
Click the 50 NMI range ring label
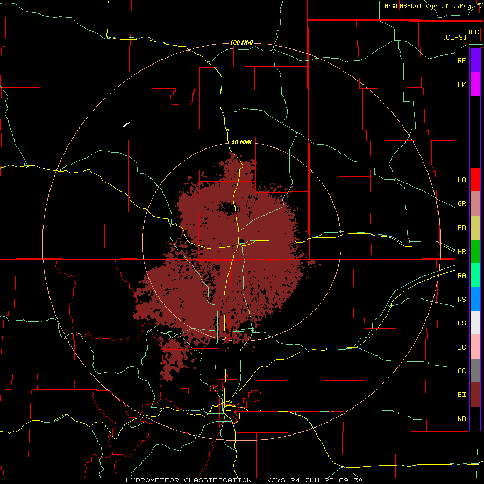pos(241,142)
